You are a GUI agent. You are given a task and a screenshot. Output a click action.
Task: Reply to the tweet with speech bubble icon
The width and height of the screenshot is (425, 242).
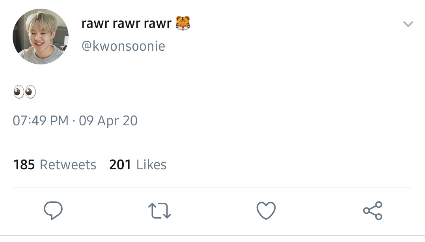click(53, 211)
